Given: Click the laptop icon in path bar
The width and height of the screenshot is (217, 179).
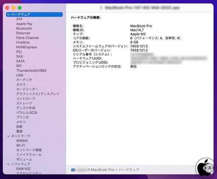Looking at the screenshot, I should (x=73, y=170).
